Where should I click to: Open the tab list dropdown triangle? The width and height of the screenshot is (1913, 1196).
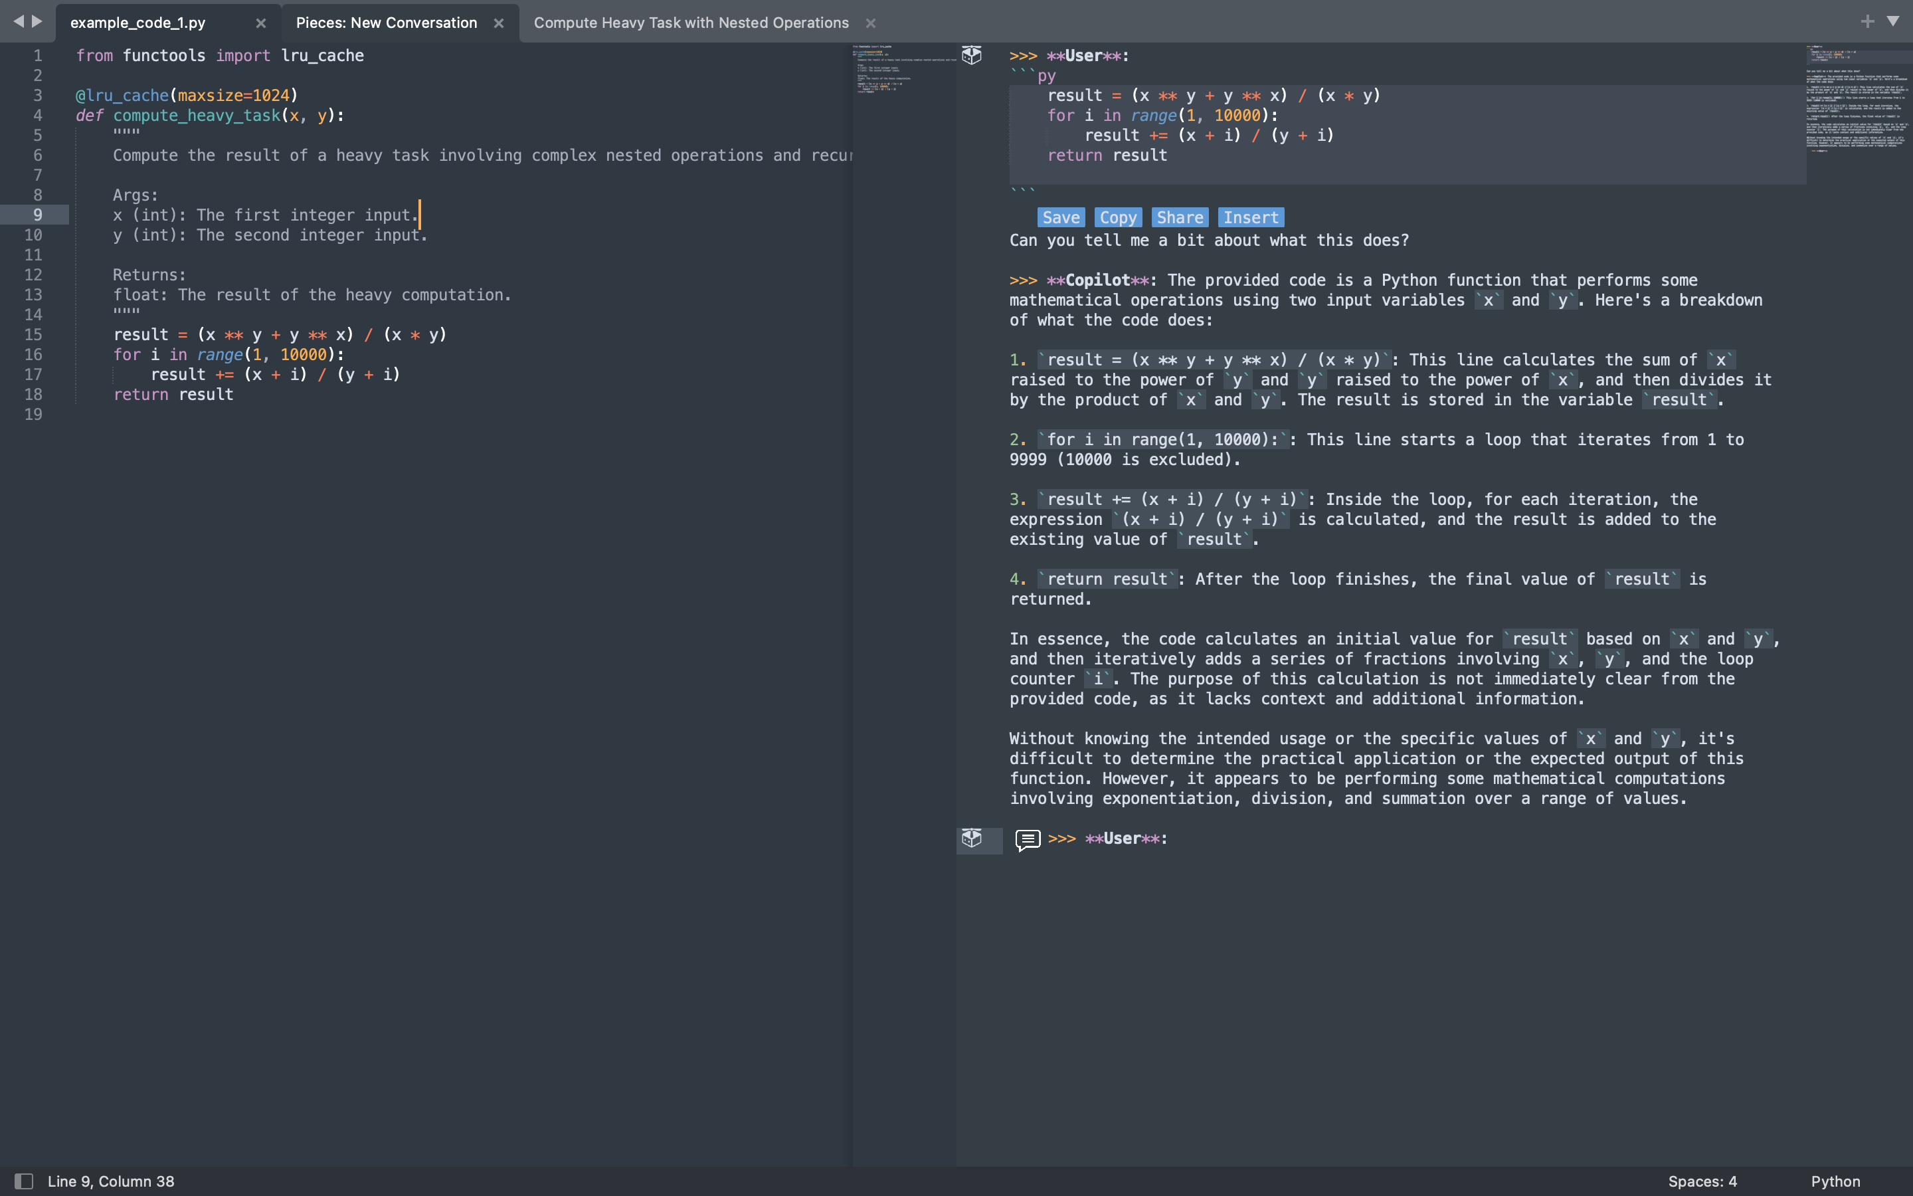pos(1893,21)
